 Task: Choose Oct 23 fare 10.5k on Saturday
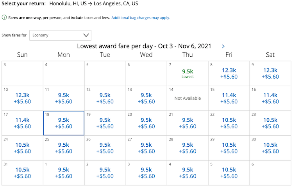[x=270, y=123]
